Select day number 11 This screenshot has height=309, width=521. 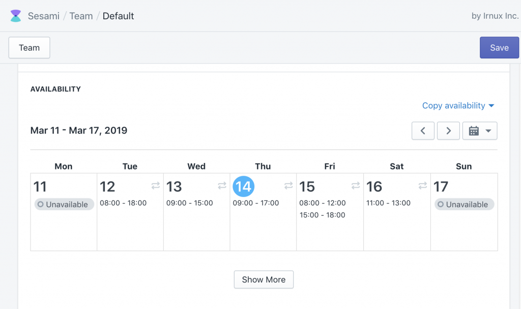tap(40, 187)
